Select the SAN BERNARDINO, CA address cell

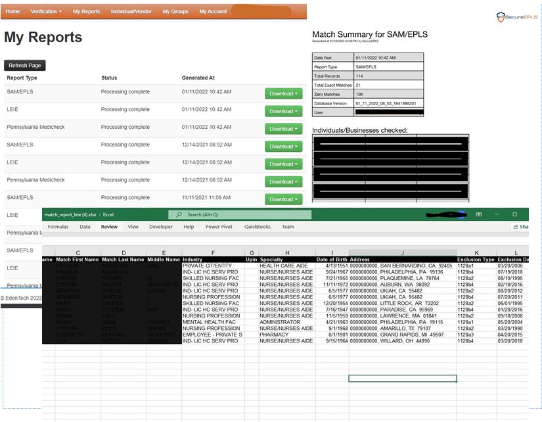[x=403, y=266]
